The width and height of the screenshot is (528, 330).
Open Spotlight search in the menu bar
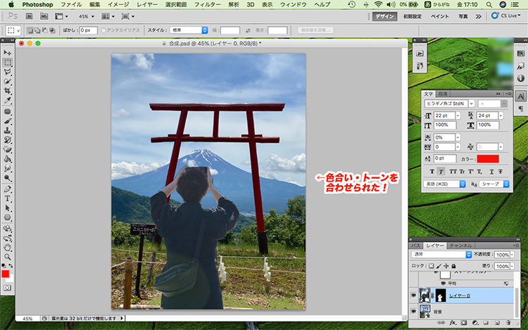pyautogui.click(x=489, y=4)
